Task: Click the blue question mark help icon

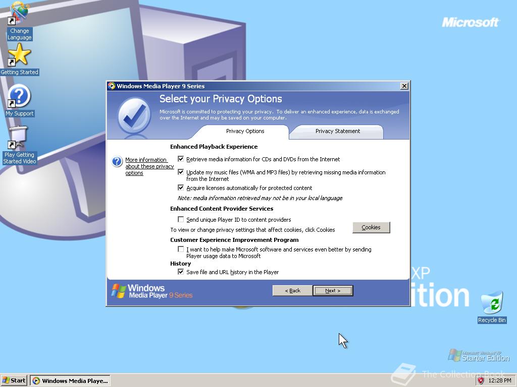Action: 117,161
